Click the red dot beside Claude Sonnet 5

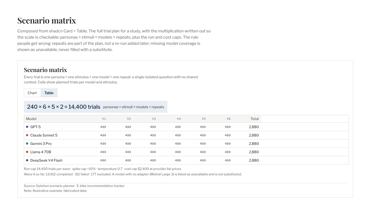(27, 135)
